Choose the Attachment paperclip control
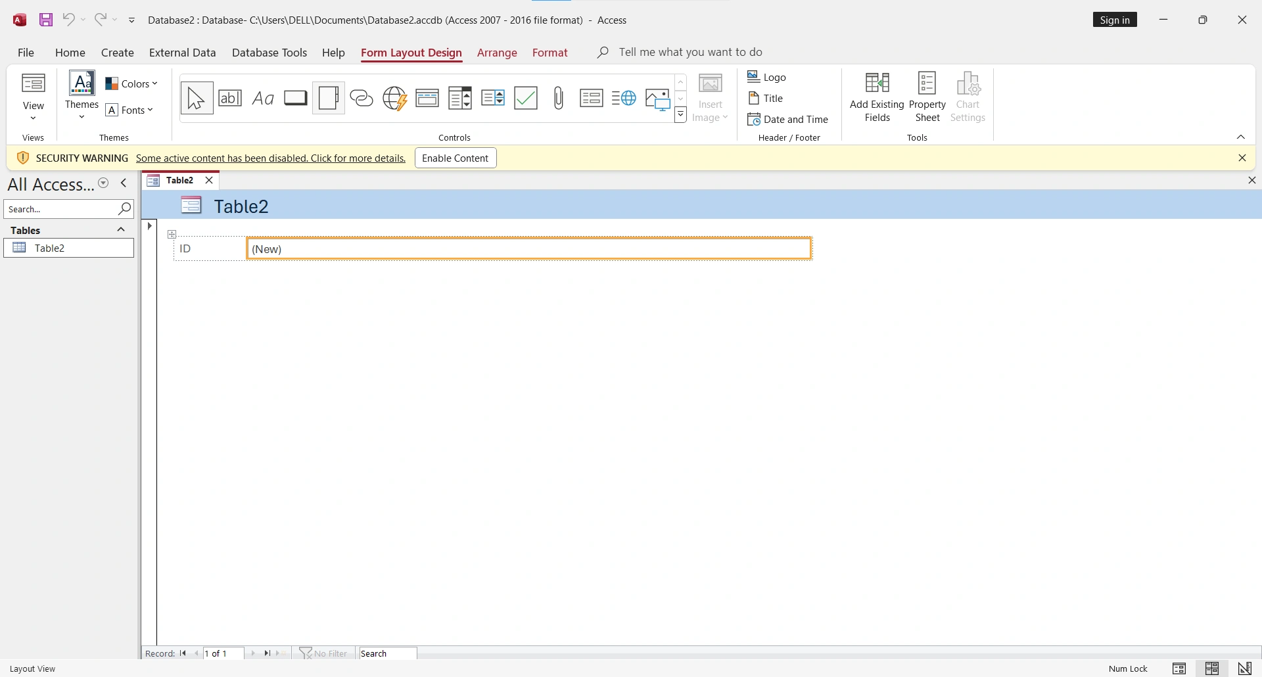Viewport: 1262px width, 677px height. tap(559, 99)
